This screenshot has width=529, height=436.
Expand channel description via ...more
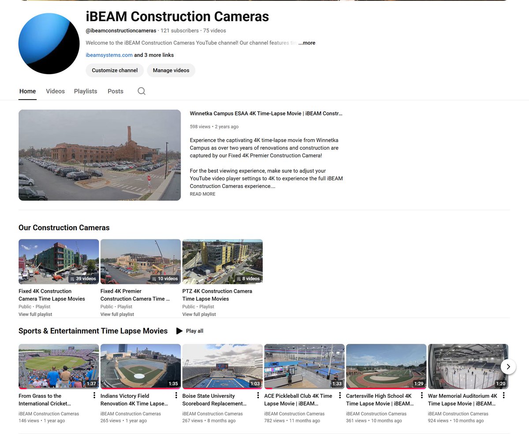[x=307, y=43]
